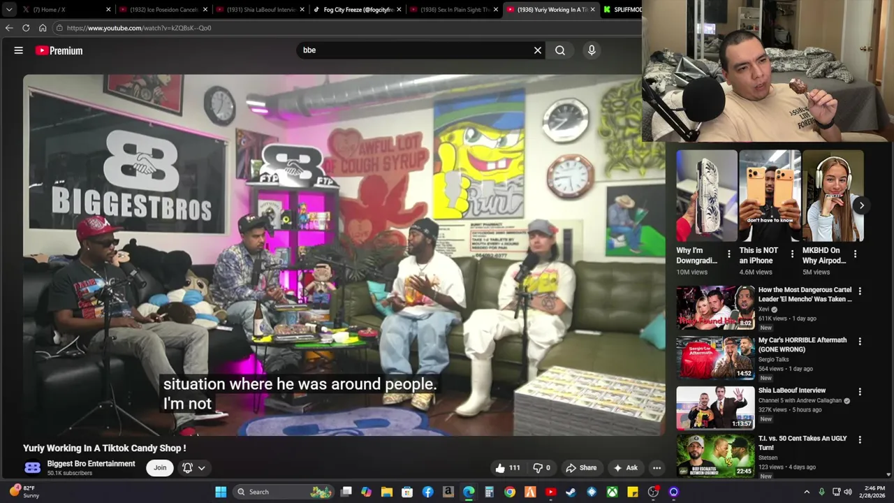Viewport: 894px width, 503px height.
Task: Switch to 'Fog City Freeze' TikTok tab
Action: 358,10
